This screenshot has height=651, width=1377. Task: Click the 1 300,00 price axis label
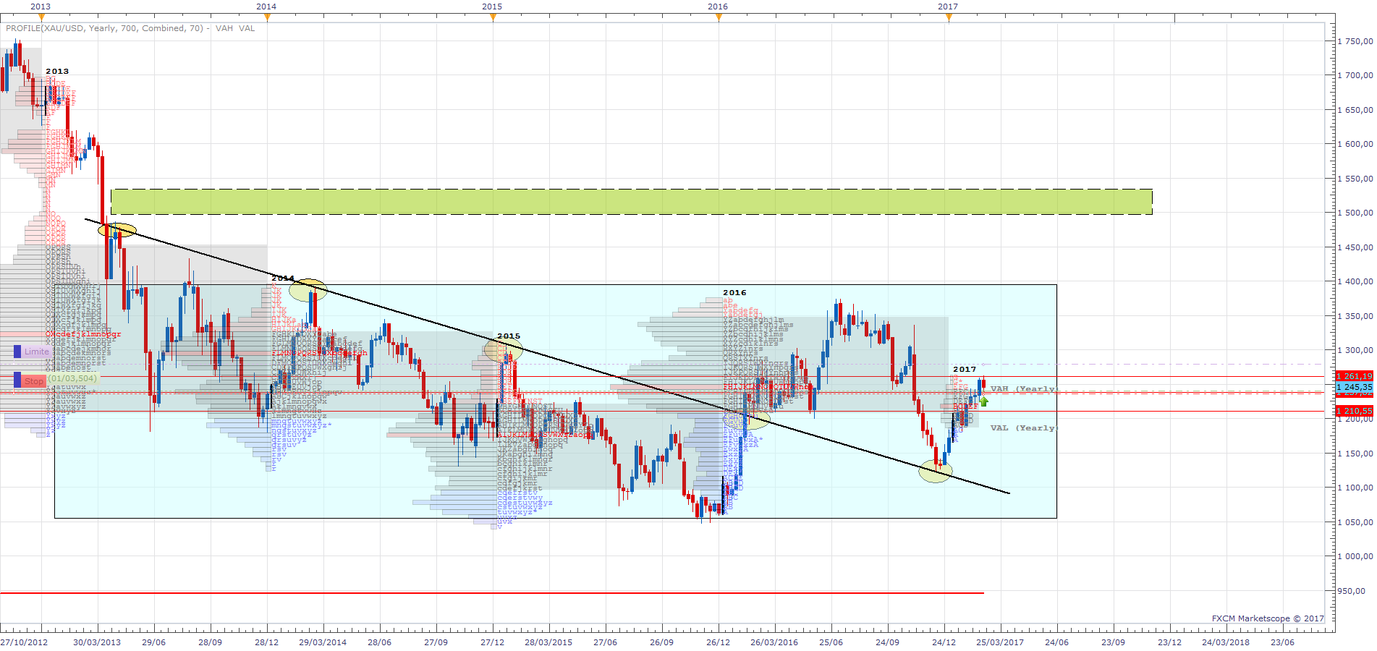click(1355, 350)
